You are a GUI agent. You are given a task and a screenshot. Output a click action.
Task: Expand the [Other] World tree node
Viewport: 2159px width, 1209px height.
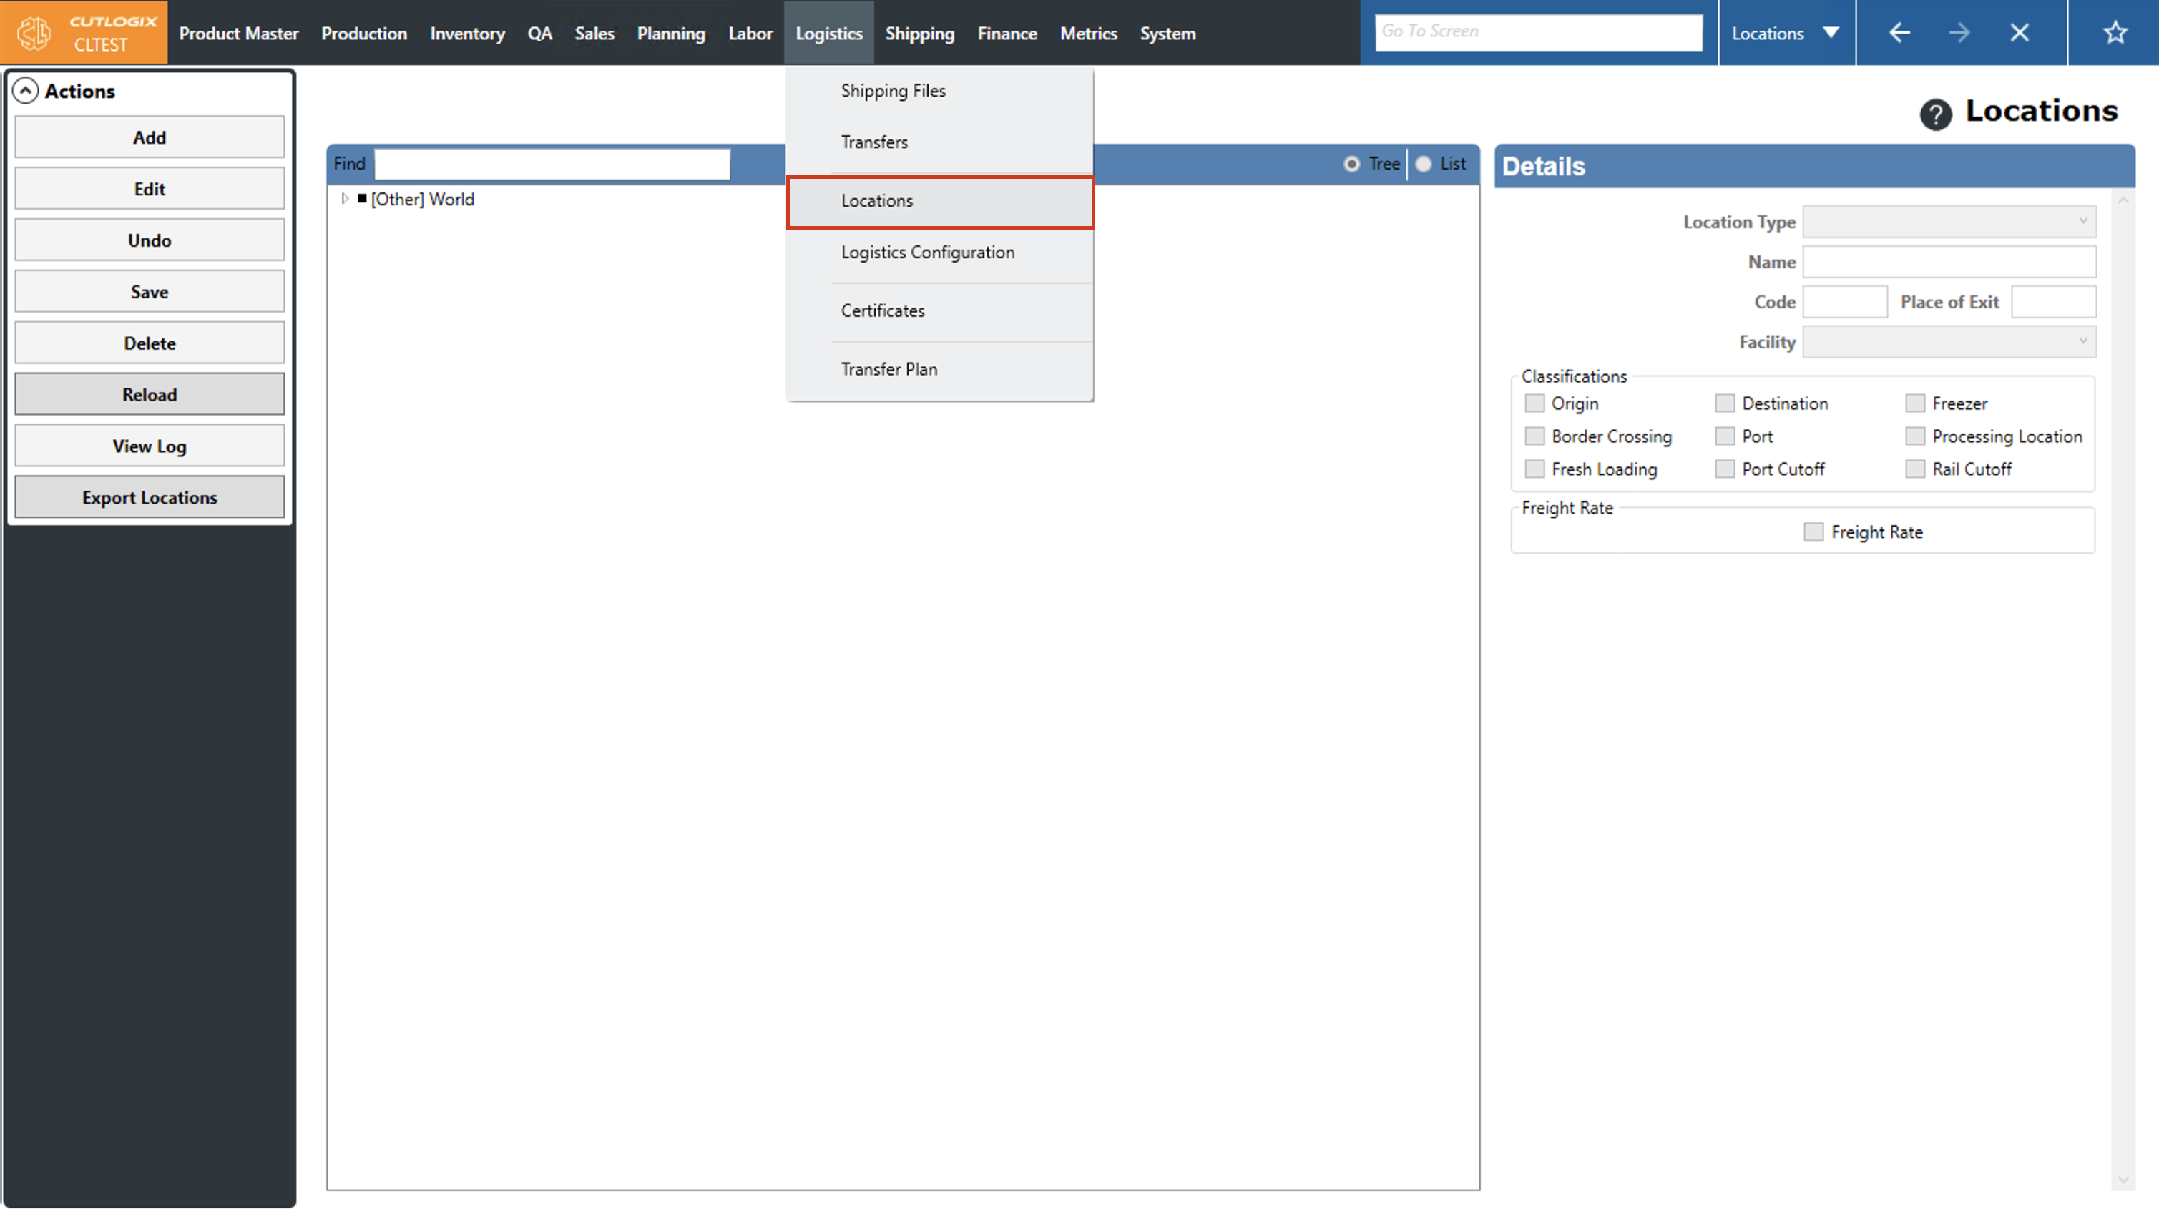(343, 199)
